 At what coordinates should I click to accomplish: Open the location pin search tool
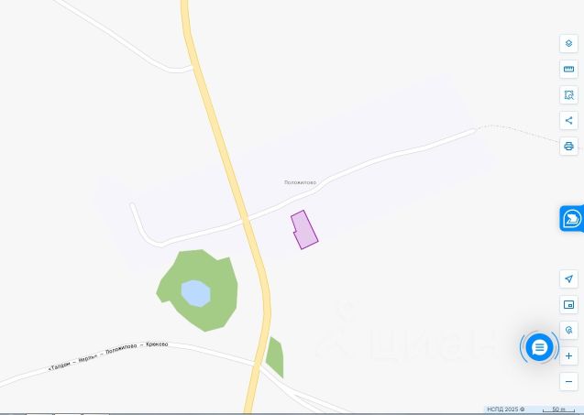click(568, 330)
